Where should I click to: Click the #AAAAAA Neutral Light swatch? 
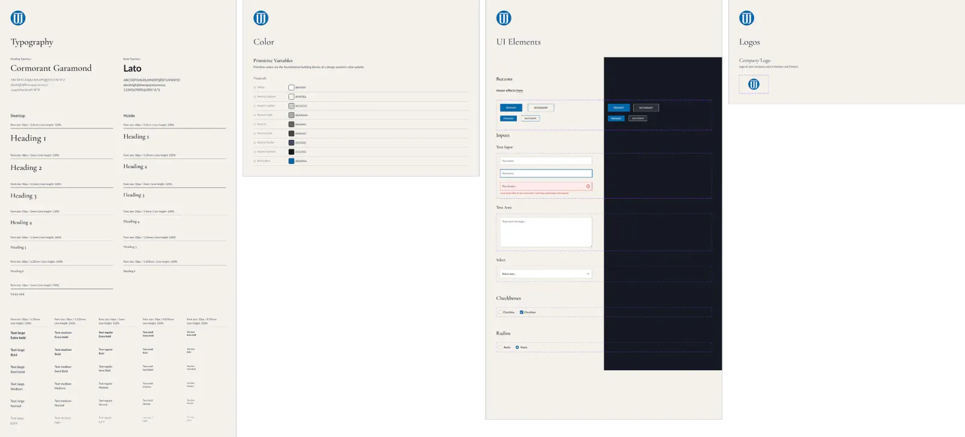point(291,115)
